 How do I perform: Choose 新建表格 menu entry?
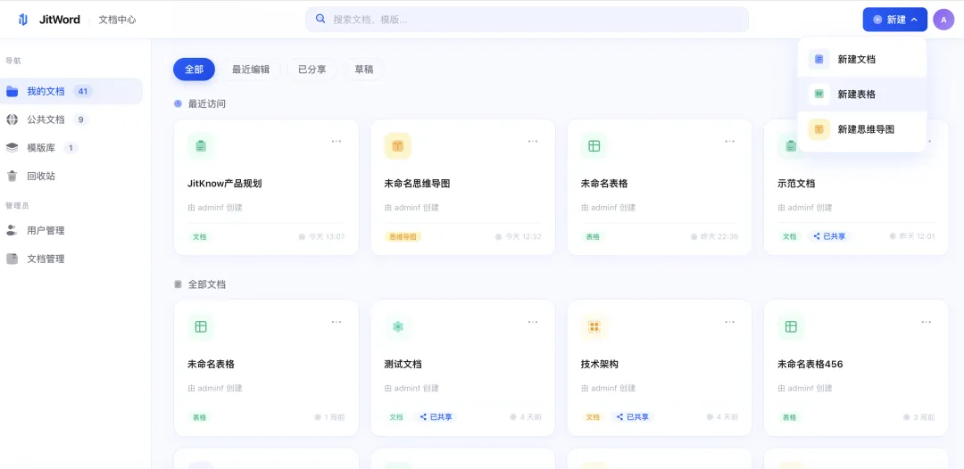[x=862, y=95]
